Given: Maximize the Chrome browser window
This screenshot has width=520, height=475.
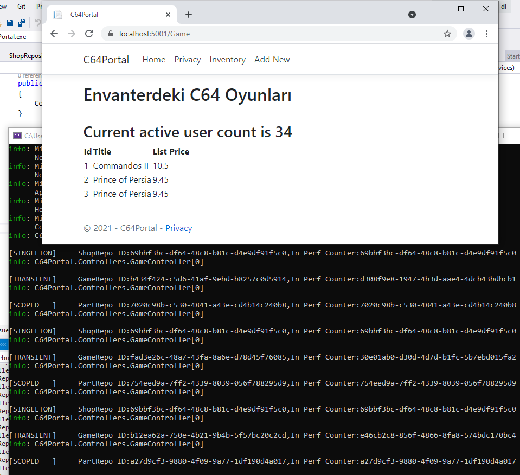Looking at the screenshot, I should tap(461, 9).
